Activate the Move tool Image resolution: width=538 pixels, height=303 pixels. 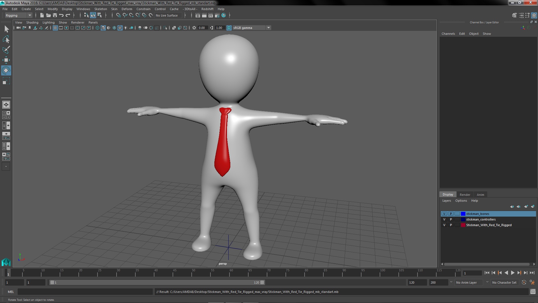[6, 60]
